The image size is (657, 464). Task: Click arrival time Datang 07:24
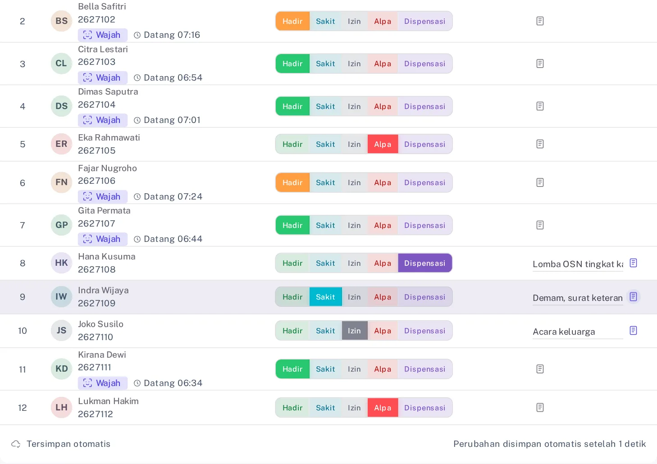tap(169, 196)
